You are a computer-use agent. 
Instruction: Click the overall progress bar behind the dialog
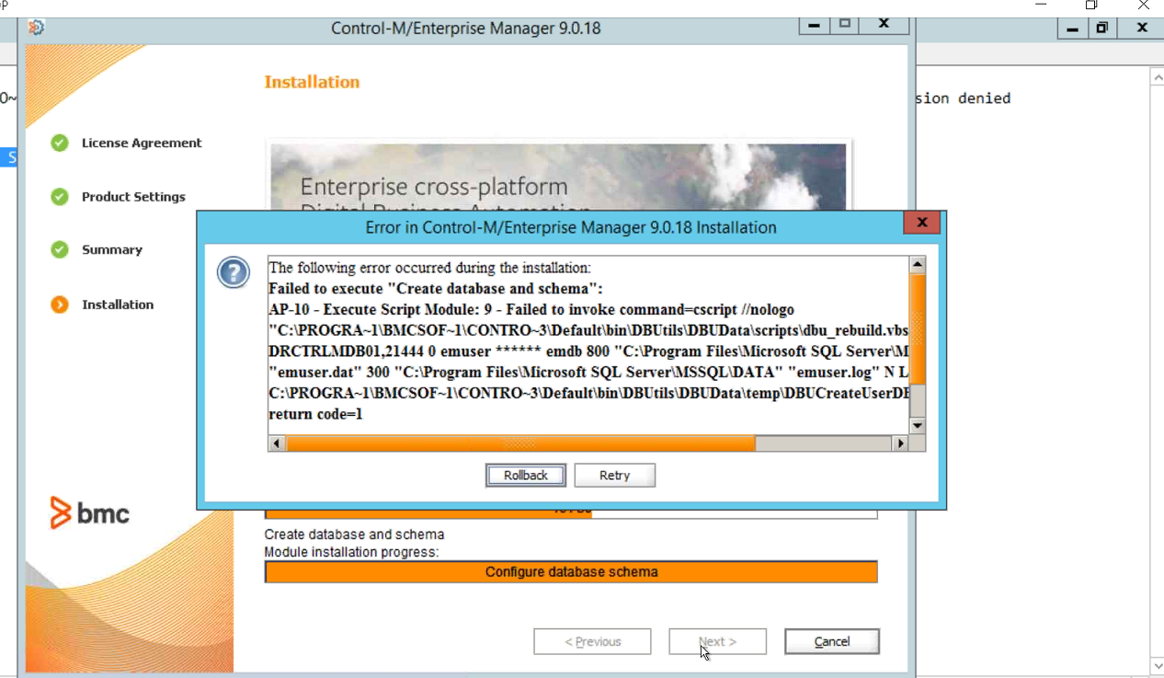pos(571,513)
